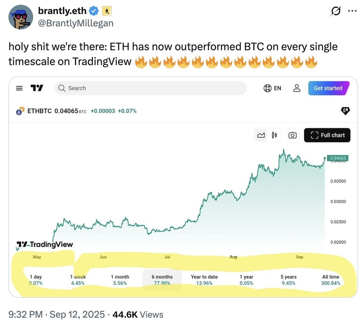Open the Full chart button
Image resolution: width=364 pixels, height=330 pixels.
click(x=327, y=135)
